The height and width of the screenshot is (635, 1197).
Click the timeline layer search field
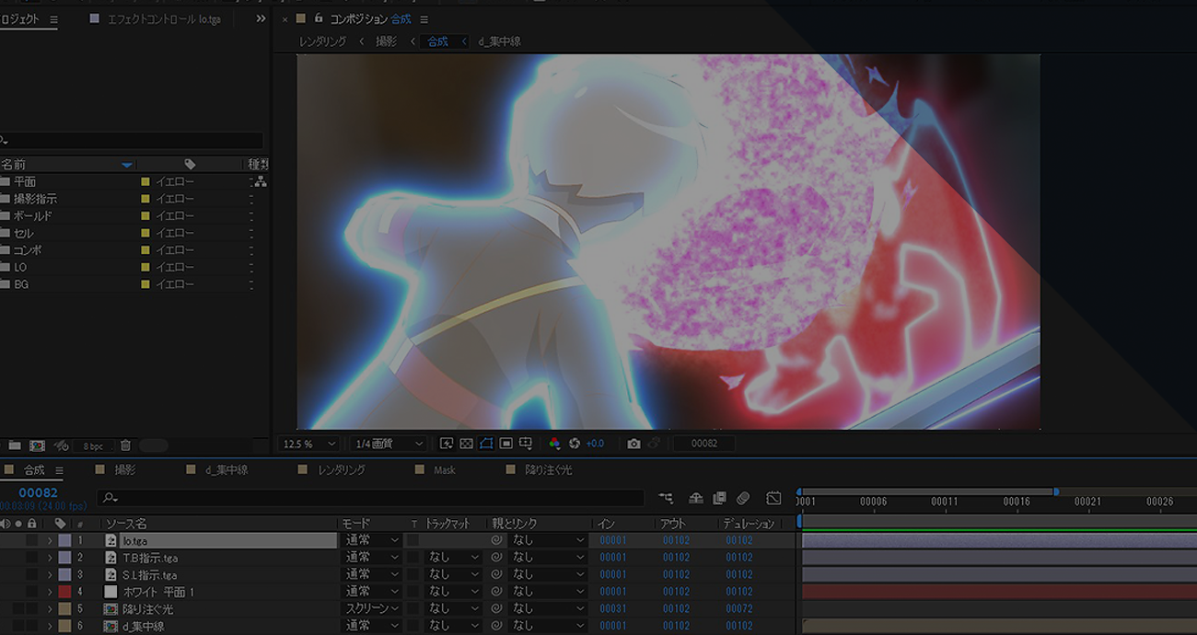pos(370,498)
